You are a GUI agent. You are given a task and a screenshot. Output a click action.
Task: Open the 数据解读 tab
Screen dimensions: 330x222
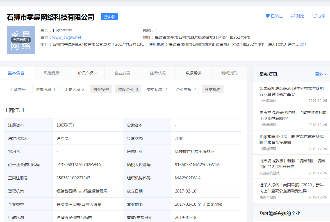pos(193,73)
